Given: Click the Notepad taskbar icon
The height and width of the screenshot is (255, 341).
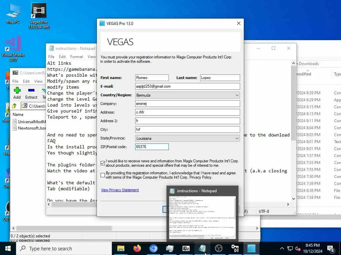Looking at the screenshot, I should coord(202,248).
